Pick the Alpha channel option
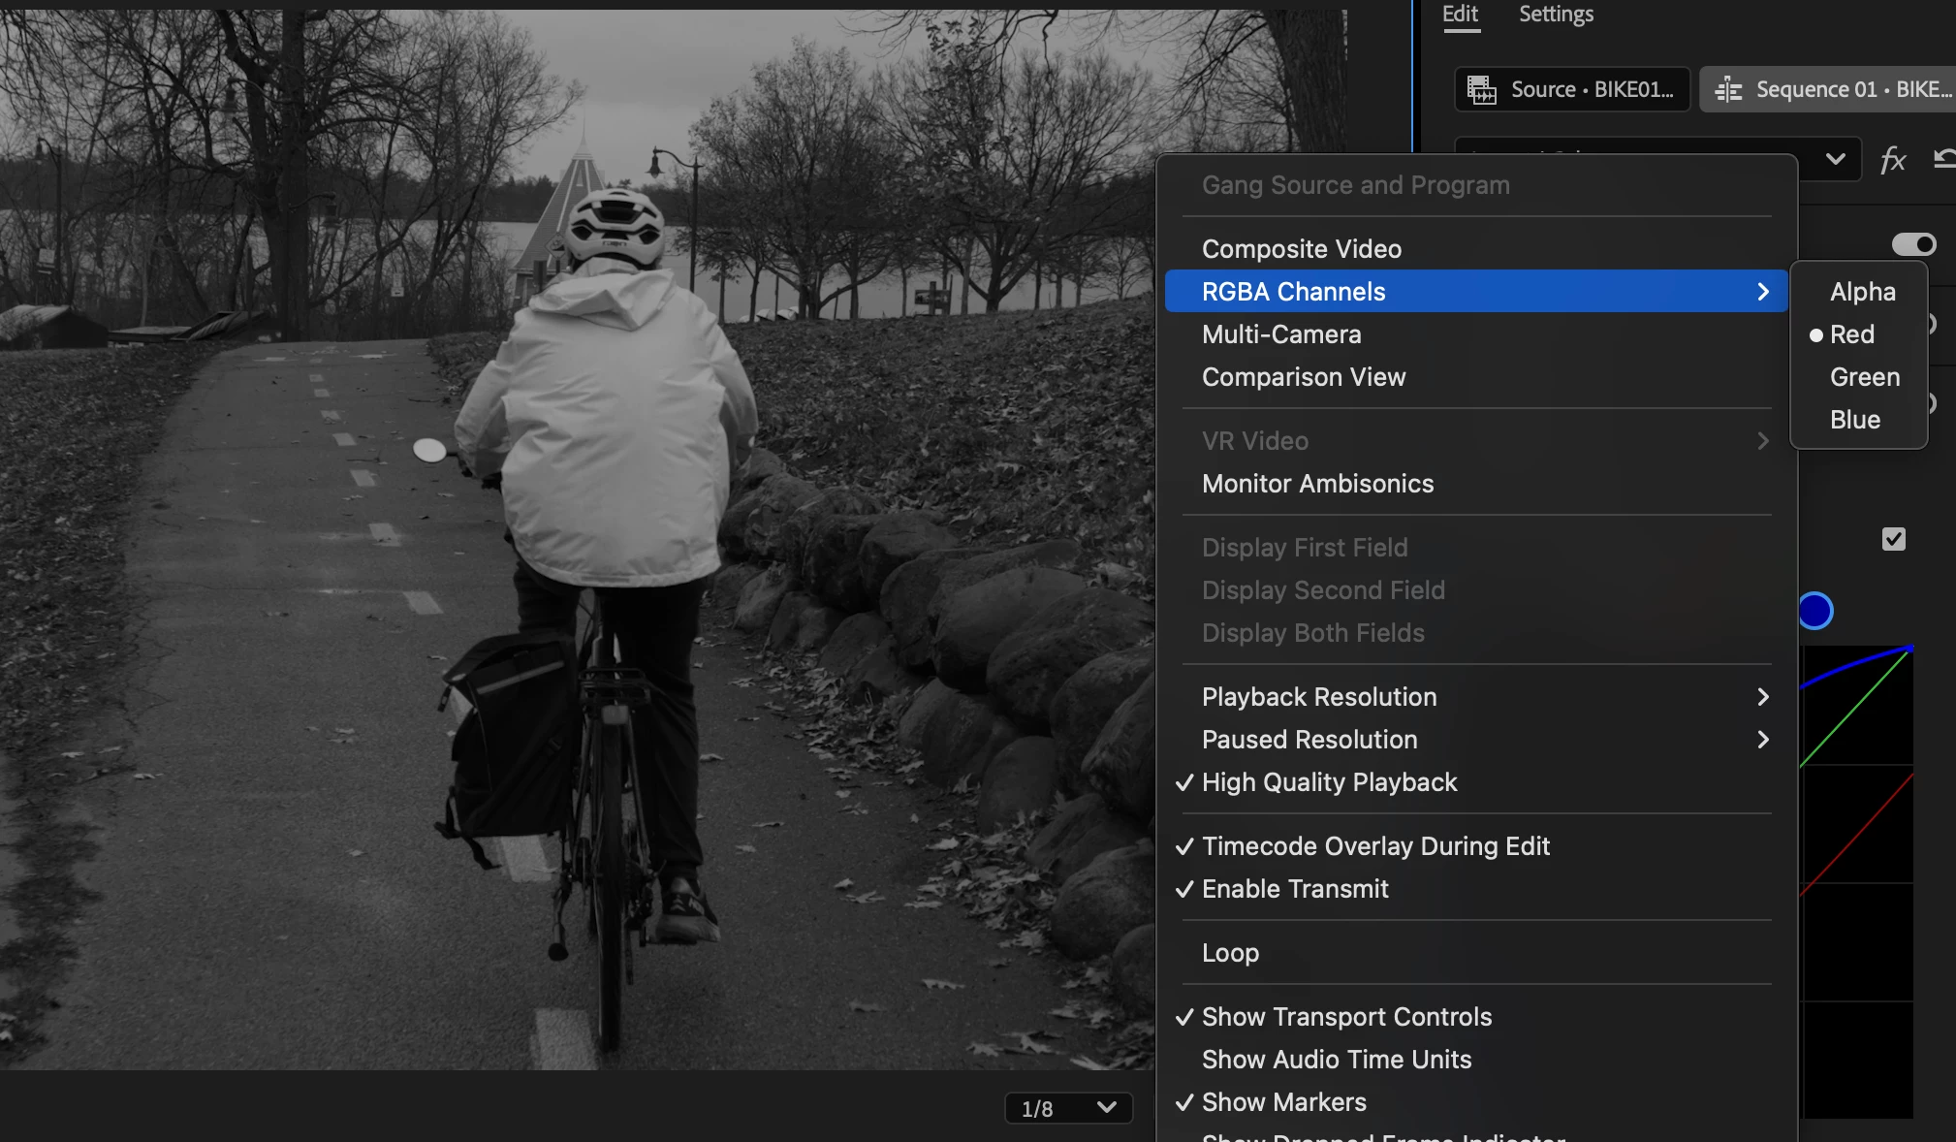Viewport: 1956px width, 1142px height. point(1862,292)
